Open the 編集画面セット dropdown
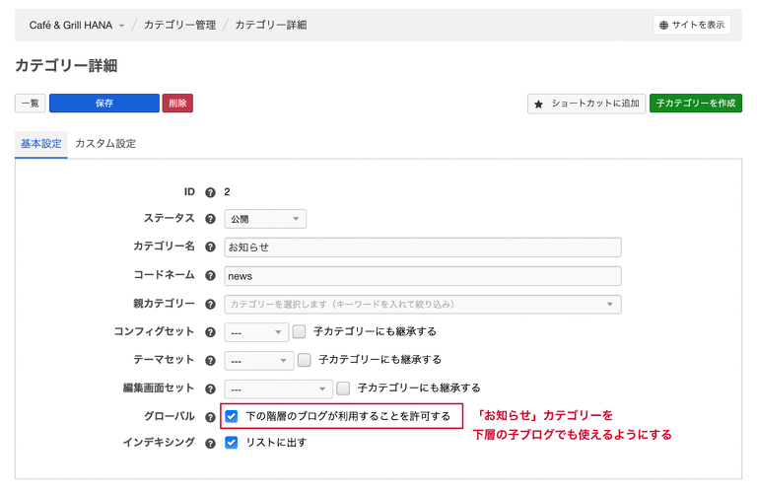The width and height of the screenshot is (757, 494). (x=278, y=388)
